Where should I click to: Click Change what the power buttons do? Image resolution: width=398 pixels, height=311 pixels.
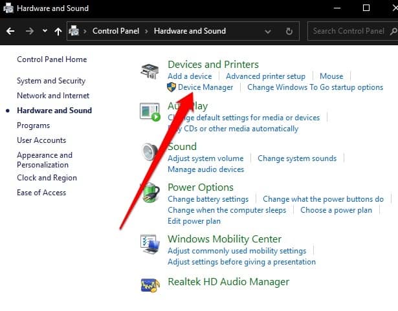click(323, 199)
